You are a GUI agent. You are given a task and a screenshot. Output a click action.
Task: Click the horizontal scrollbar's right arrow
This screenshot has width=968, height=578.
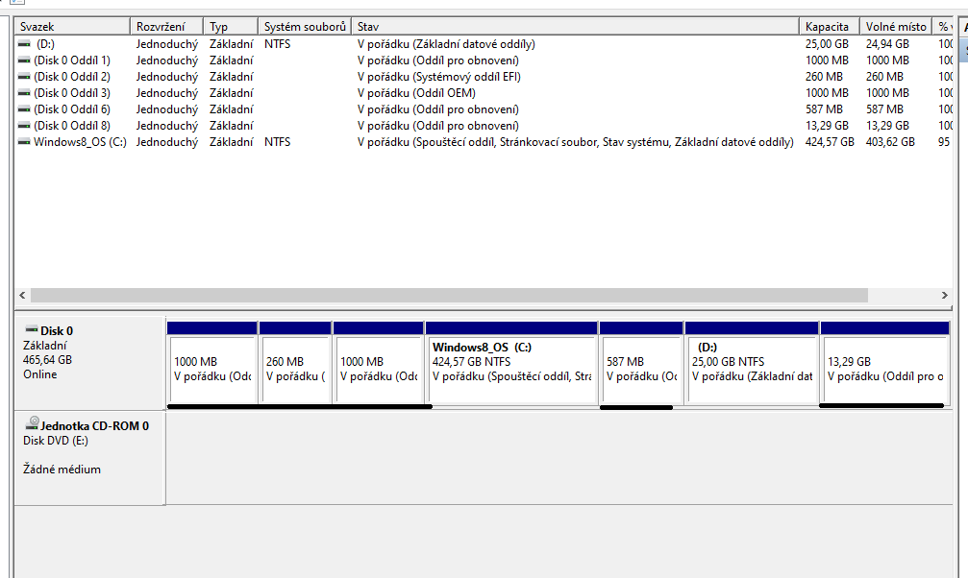point(945,296)
